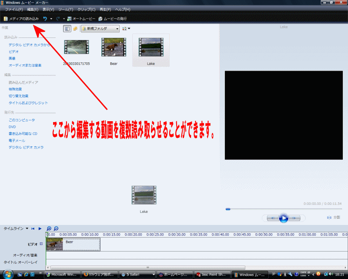
Task: Rewind the timeline to the start
Action: (x=33, y=228)
